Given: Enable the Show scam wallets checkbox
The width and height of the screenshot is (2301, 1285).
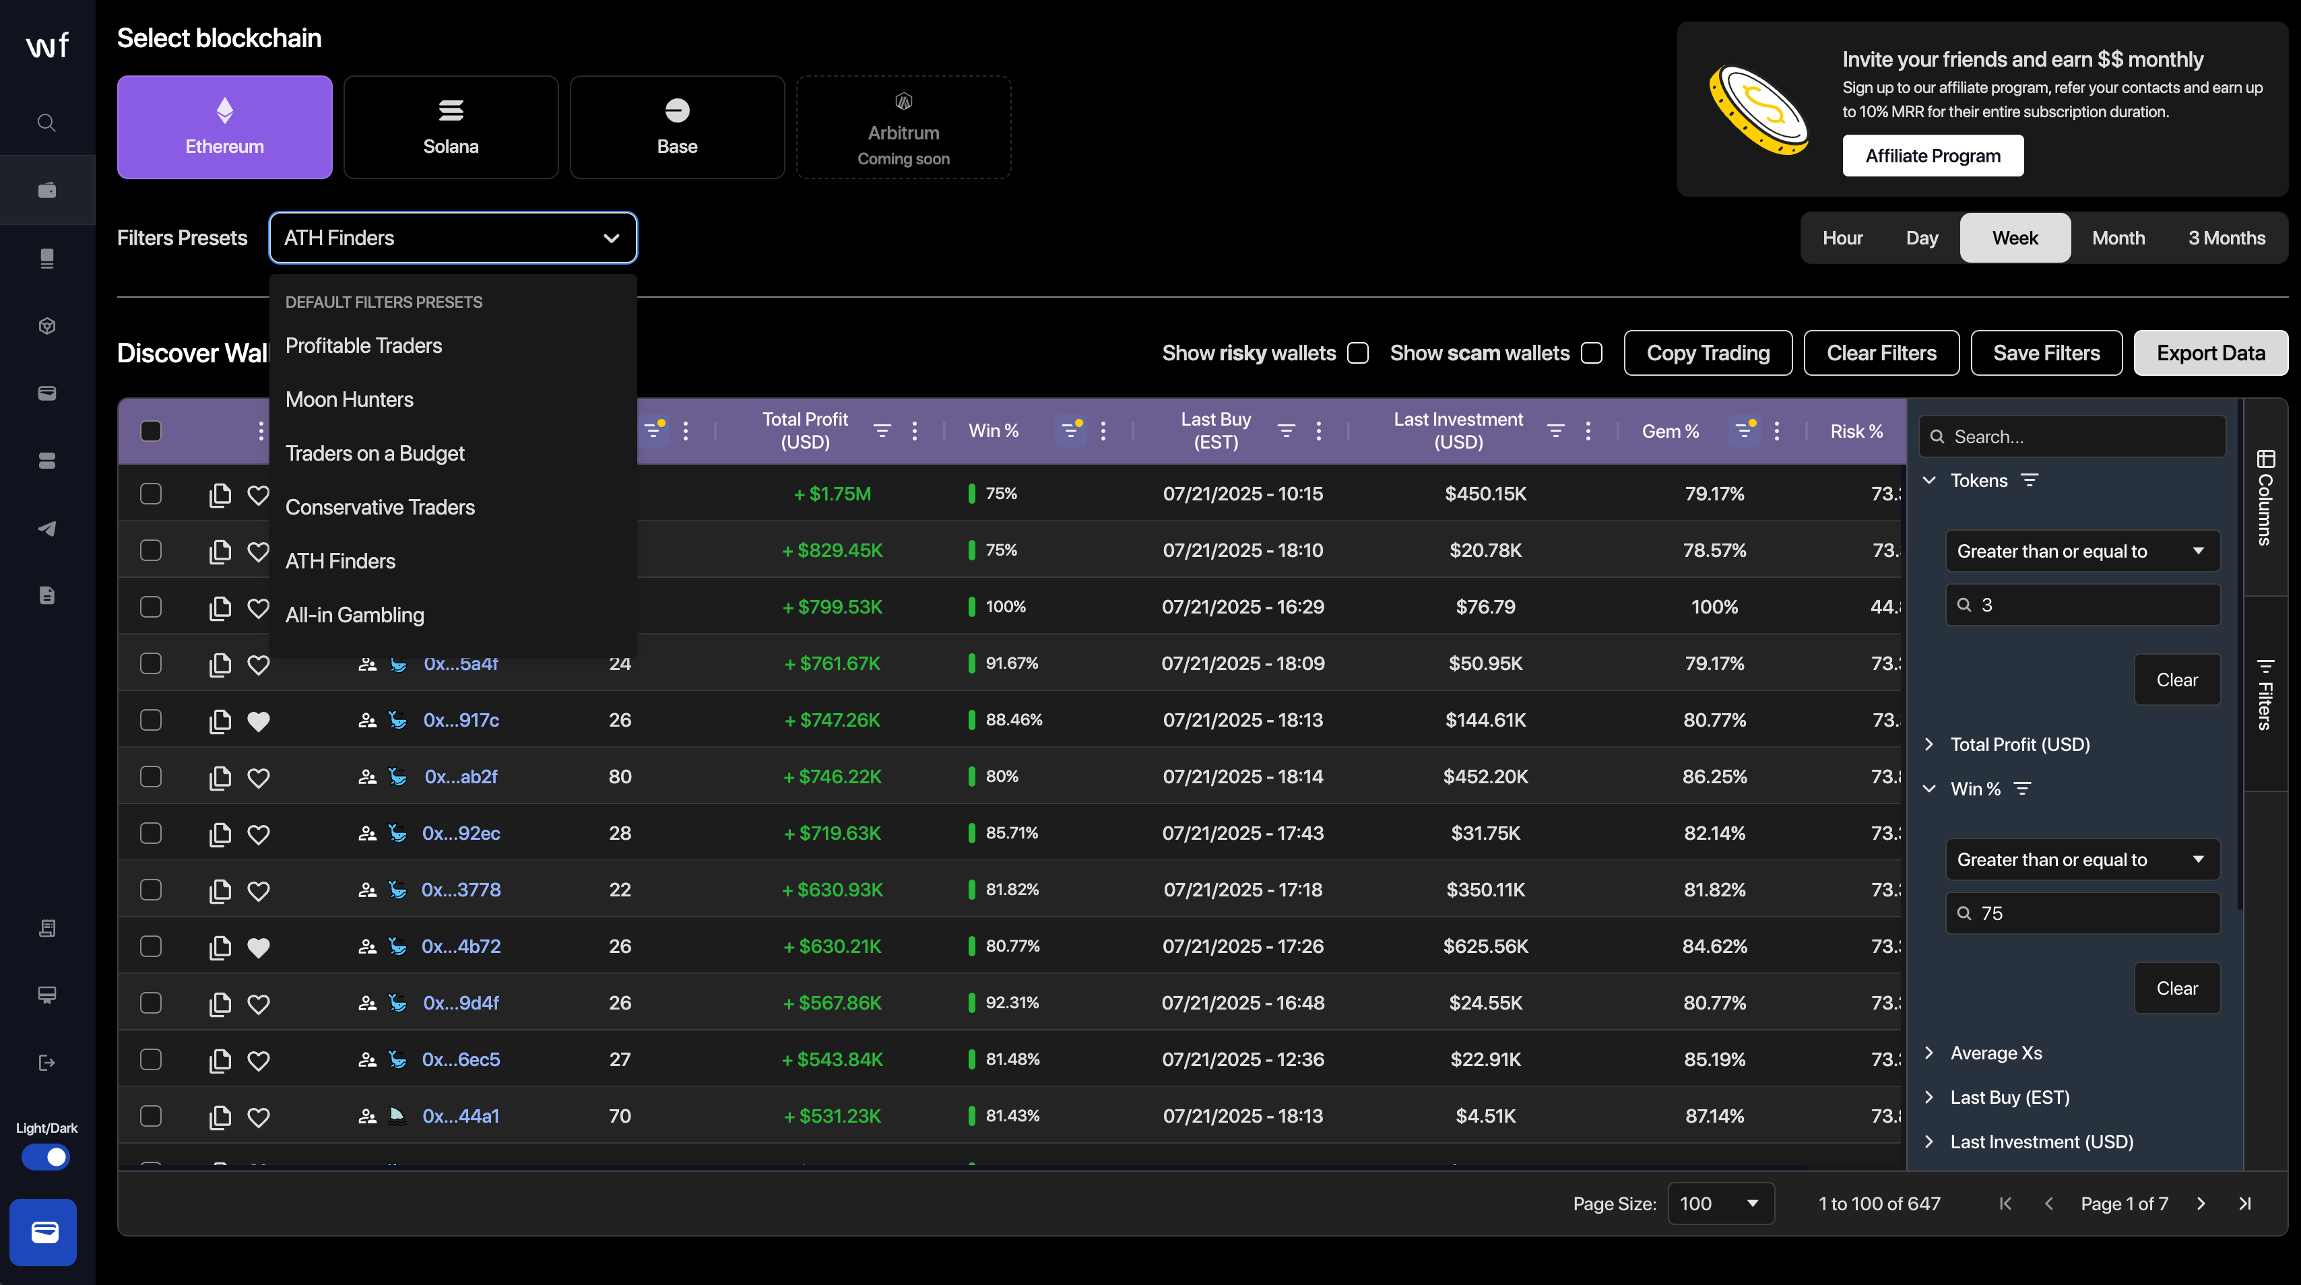Looking at the screenshot, I should pyautogui.click(x=1592, y=354).
